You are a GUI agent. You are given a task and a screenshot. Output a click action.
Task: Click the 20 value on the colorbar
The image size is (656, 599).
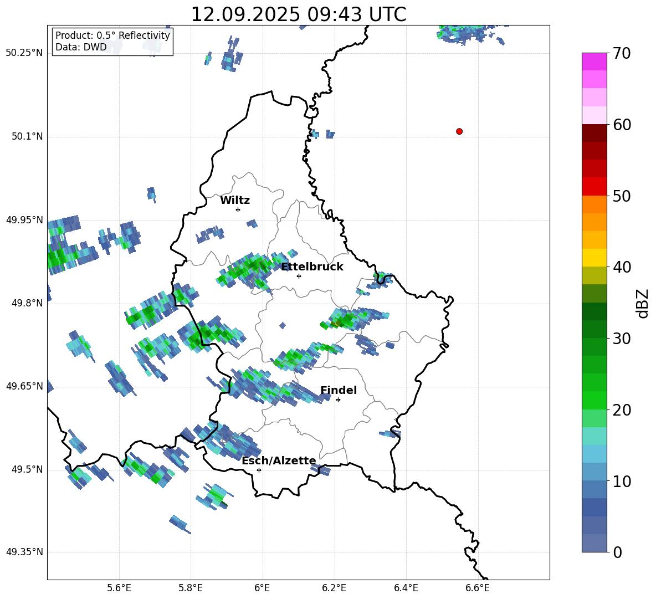point(622,410)
